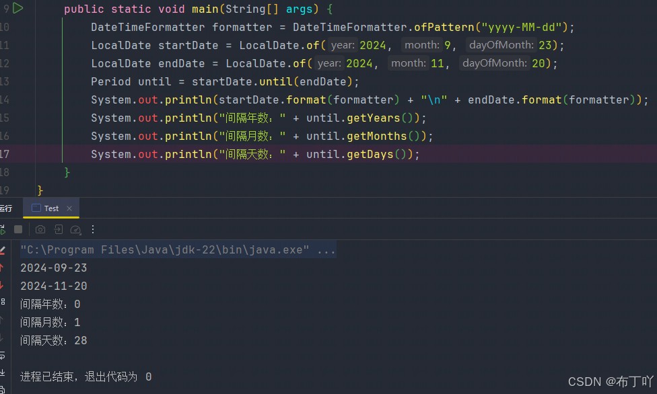Click the green Run gutter icon beside main
657x394 pixels.
(x=18, y=8)
